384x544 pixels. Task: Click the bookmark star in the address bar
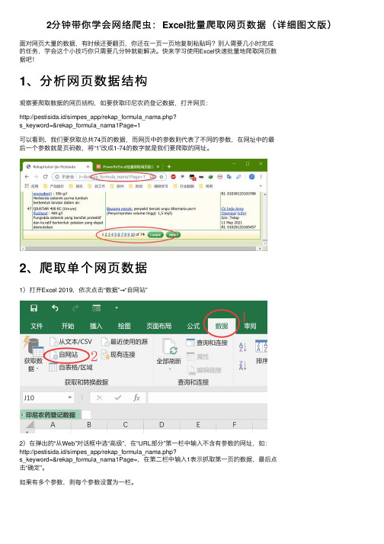(162, 176)
